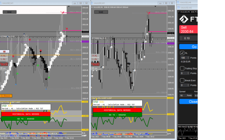Toggle H AL alert in left chart

[4, 56]
